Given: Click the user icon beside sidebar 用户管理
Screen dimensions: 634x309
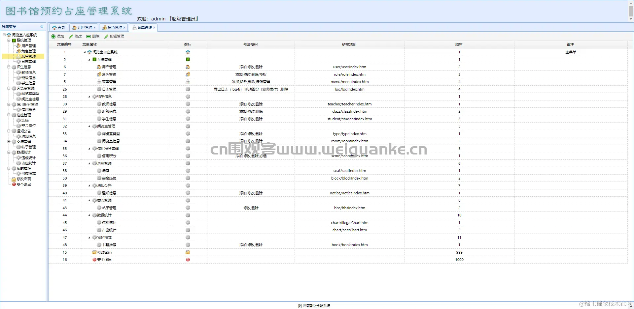Looking at the screenshot, I should [18, 46].
